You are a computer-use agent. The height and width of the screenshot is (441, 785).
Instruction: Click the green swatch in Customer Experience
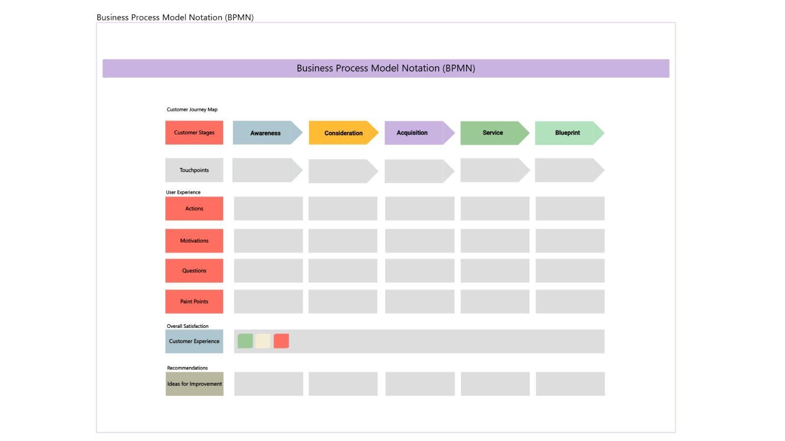(245, 341)
